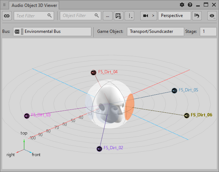
Task: Open the object filter browse button
Action: tap(107, 16)
